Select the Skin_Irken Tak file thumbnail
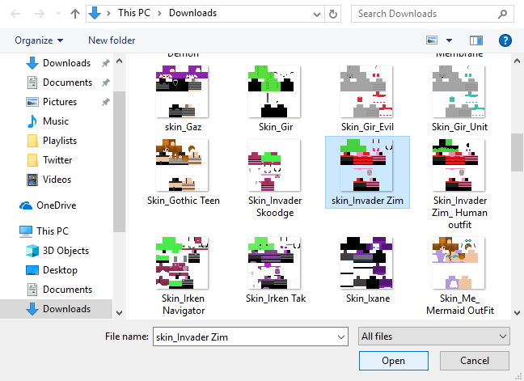The width and height of the screenshot is (524, 381). (x=274, y=263)
